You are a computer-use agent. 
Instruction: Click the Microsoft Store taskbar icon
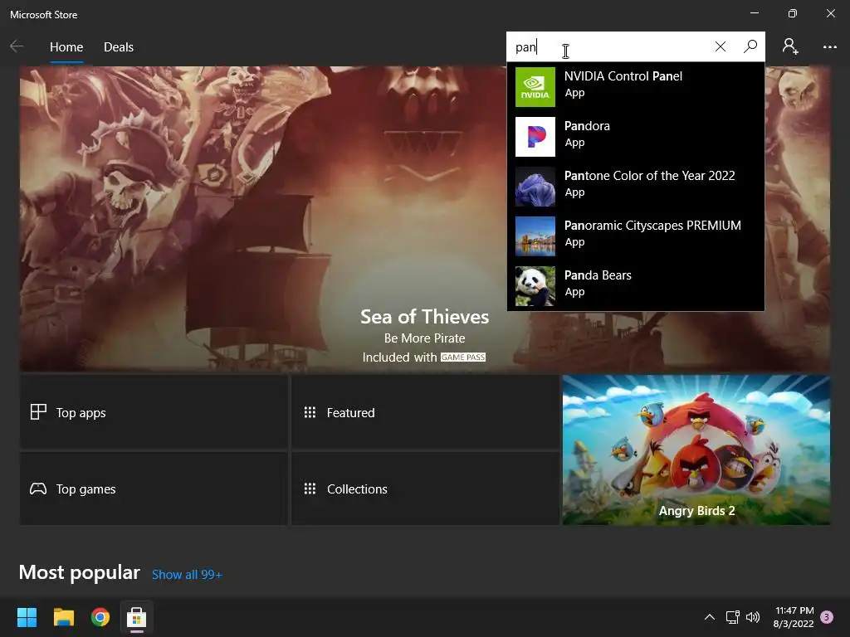(137, 617)
